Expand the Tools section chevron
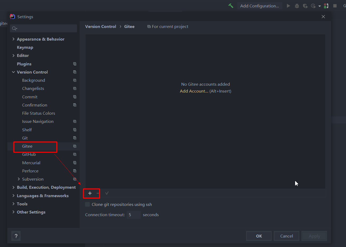Image resolution: width=346 pixels, height=247 pixels. tap(13, 204)
